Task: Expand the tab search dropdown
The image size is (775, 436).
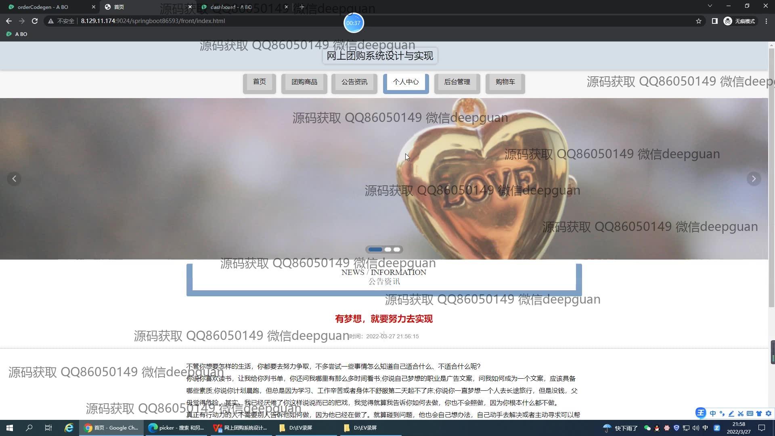Action: click(x=710, y=6)
